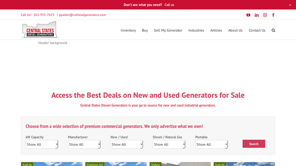Image resolution: width=296 pixels, height=166 pixels.
Task: Open the Facebook social icon
Action: (x=273, y=15)
